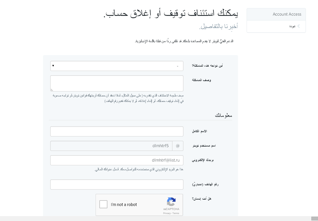This screenshot has width=318, height=221.
Task: Check the "I'm not a robot" checkbox
Action: [103, 204]
